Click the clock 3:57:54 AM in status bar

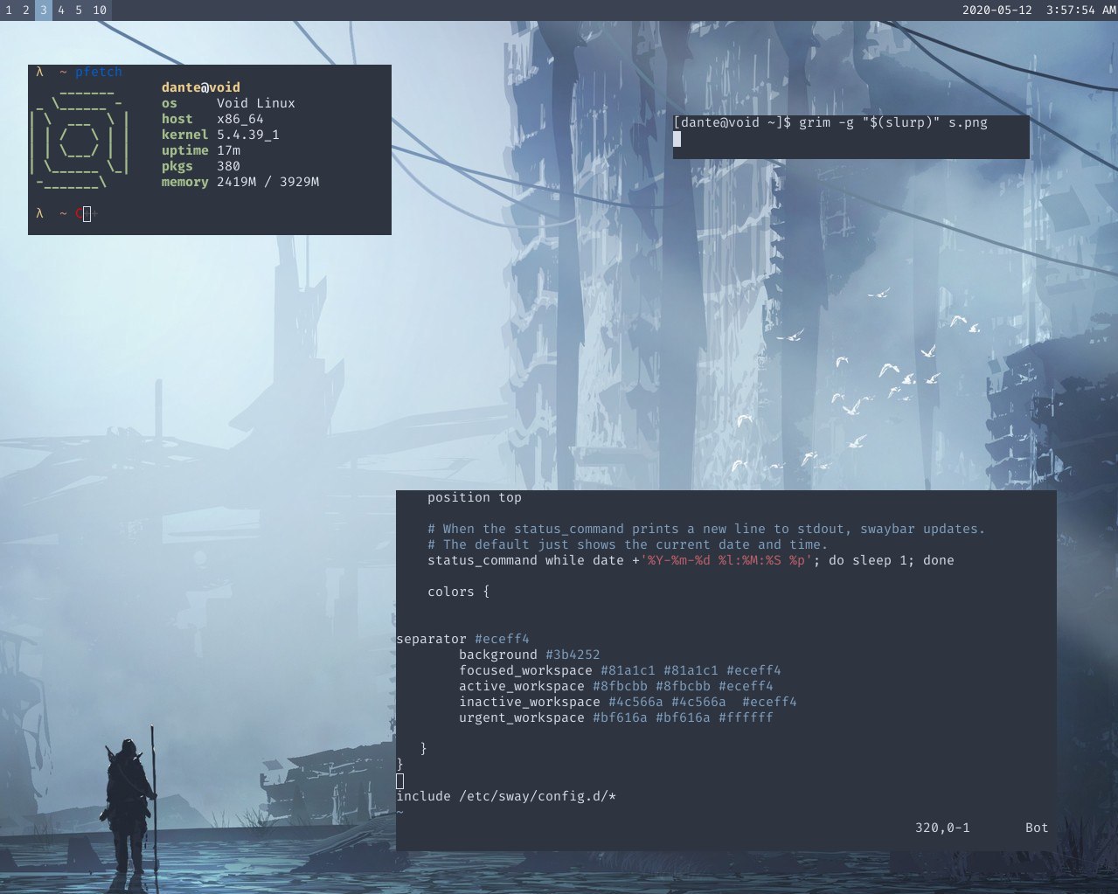(1081, 10)
